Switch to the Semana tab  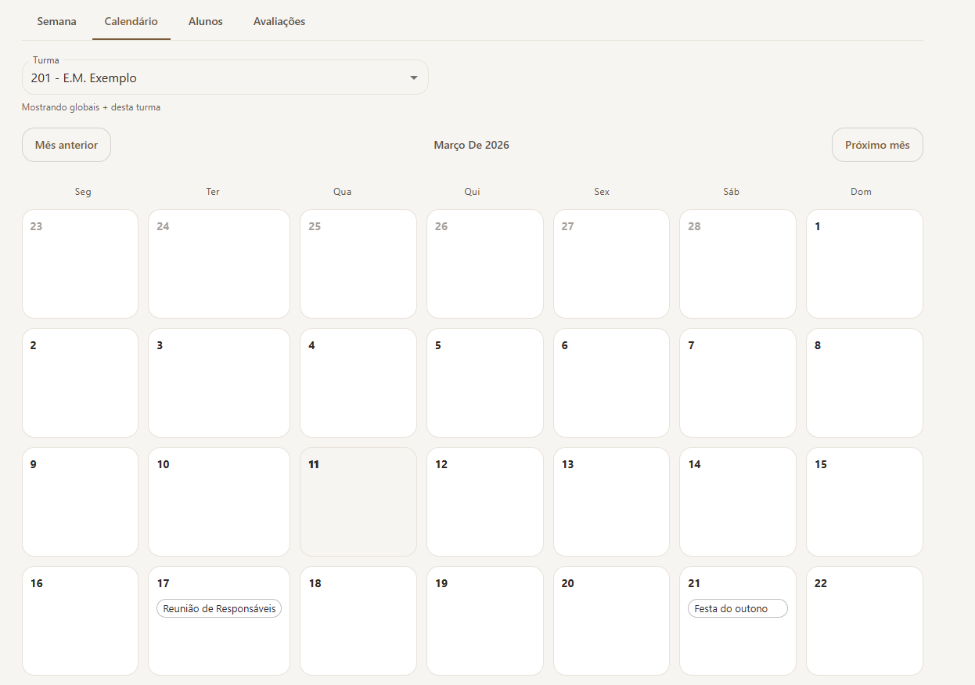coord(56,21)
